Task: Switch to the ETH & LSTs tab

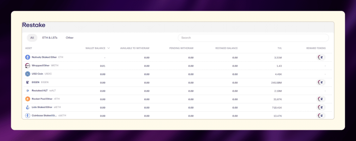Action: click(50, 38)
